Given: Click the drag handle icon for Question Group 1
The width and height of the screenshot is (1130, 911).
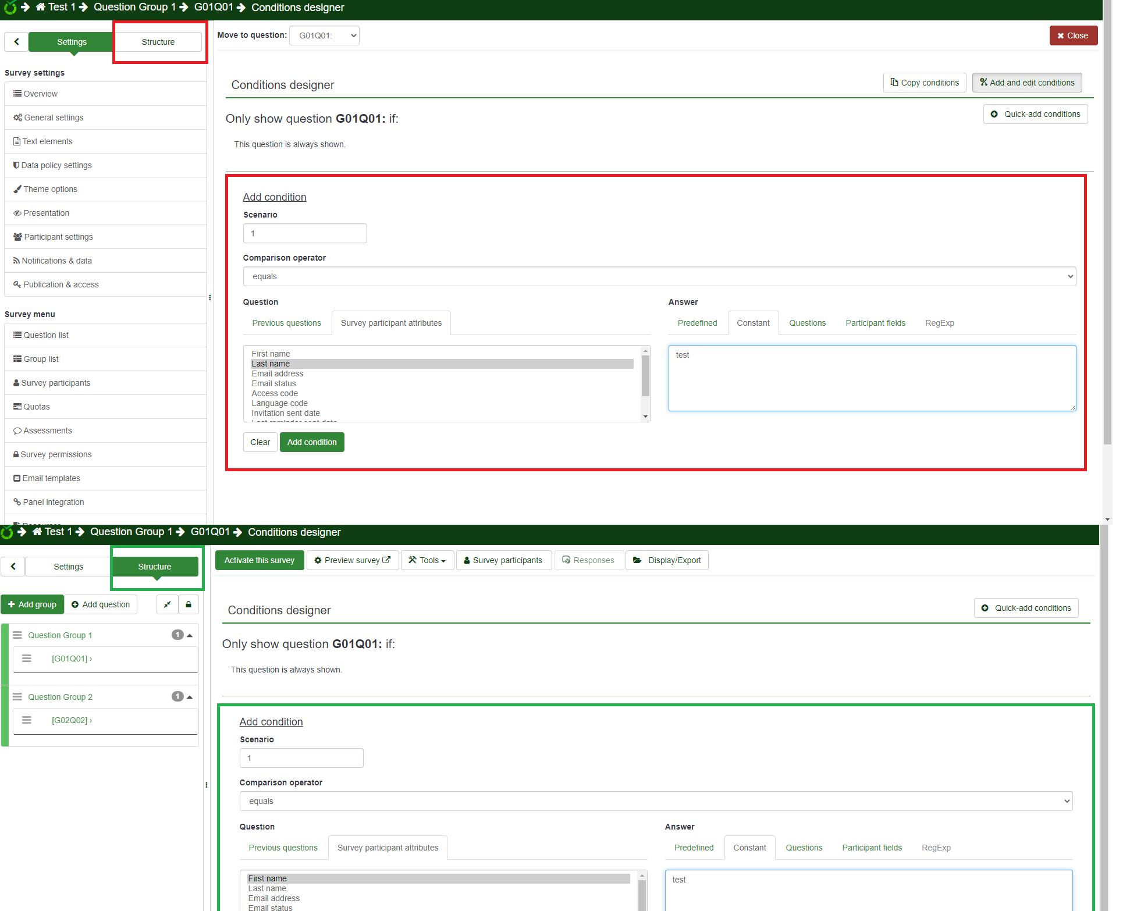Looking at the screenshot, I should pyautogui.click(x=17, y=635).
